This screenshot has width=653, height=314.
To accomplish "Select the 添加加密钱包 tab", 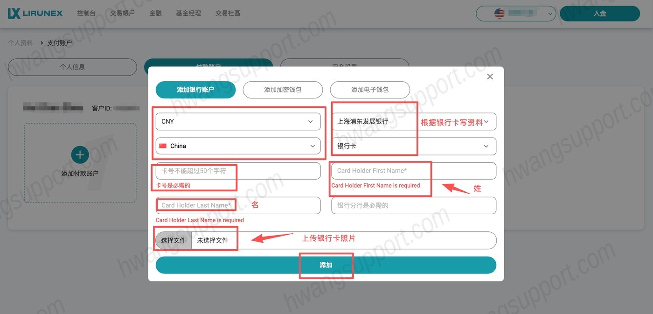I will pos(283,90).
